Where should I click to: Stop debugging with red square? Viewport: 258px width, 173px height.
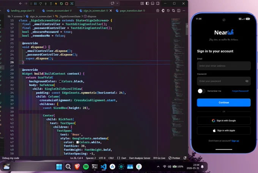(66, 4)
